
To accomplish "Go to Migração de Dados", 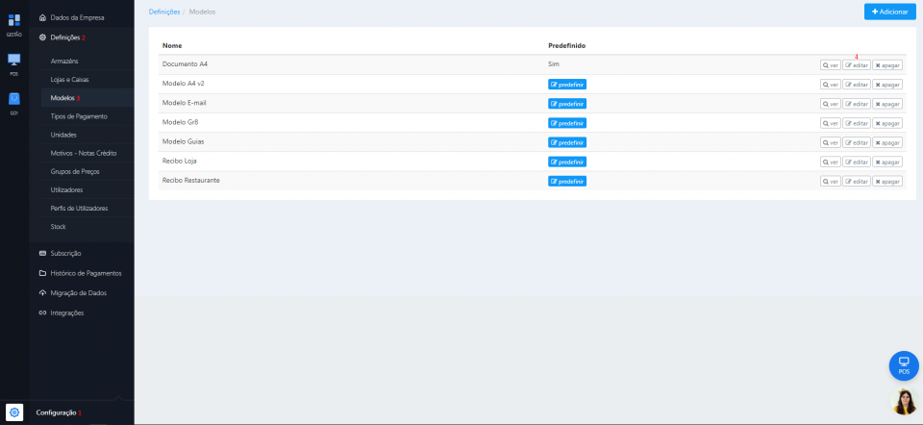I will [78, 292].
